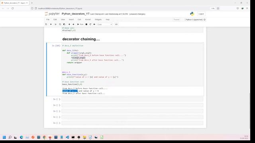Move the selected cell down
Viewport: 255px width, 143px height.
[x=73, y=24]
